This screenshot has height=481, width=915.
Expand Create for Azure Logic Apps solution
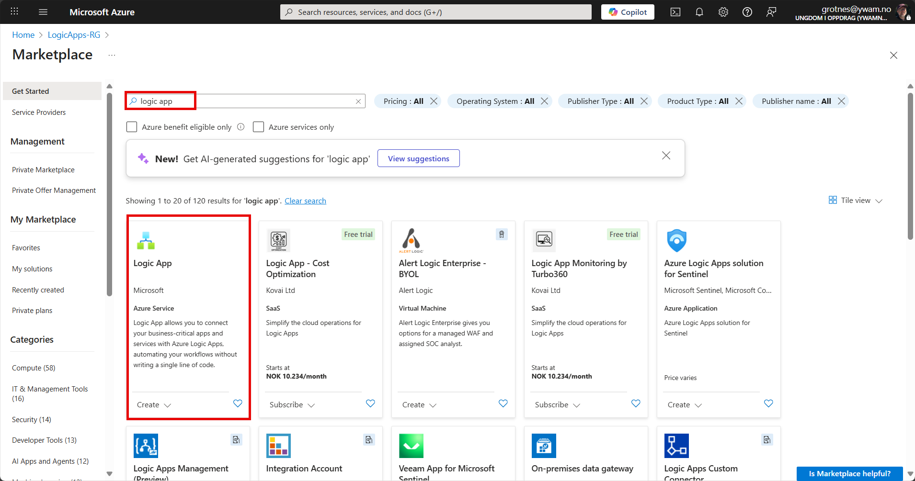(685, 405)
